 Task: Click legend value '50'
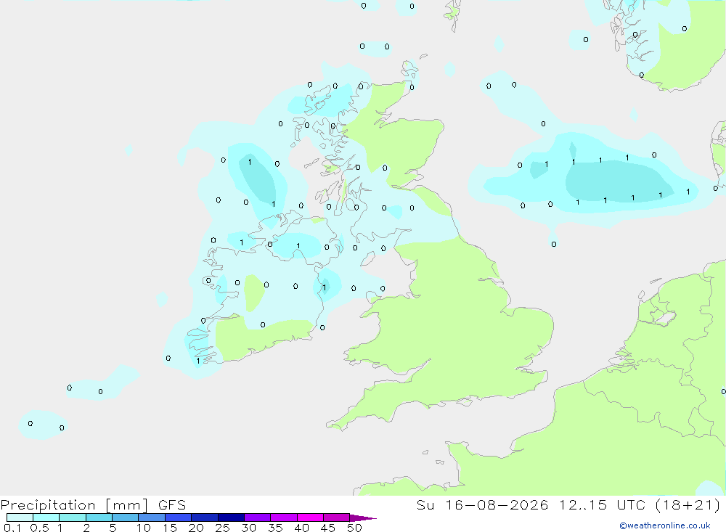[354, 528]
